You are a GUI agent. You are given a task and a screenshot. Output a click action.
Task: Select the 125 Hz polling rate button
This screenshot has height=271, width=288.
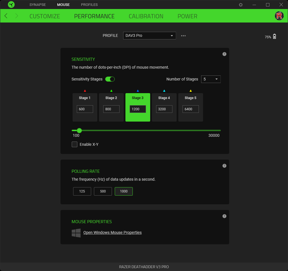pyautogui.click(x=82, y=191)
